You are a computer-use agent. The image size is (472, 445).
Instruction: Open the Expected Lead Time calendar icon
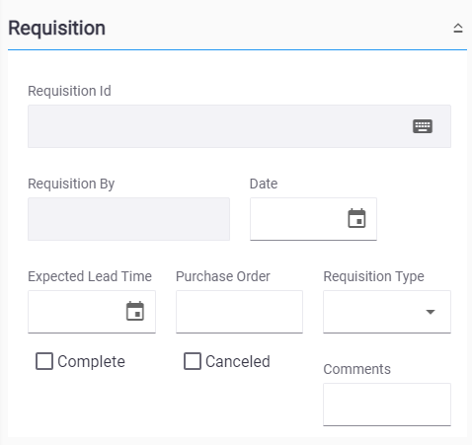point(135,311)
